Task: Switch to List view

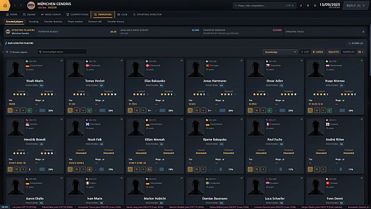Action: (305, 52)
